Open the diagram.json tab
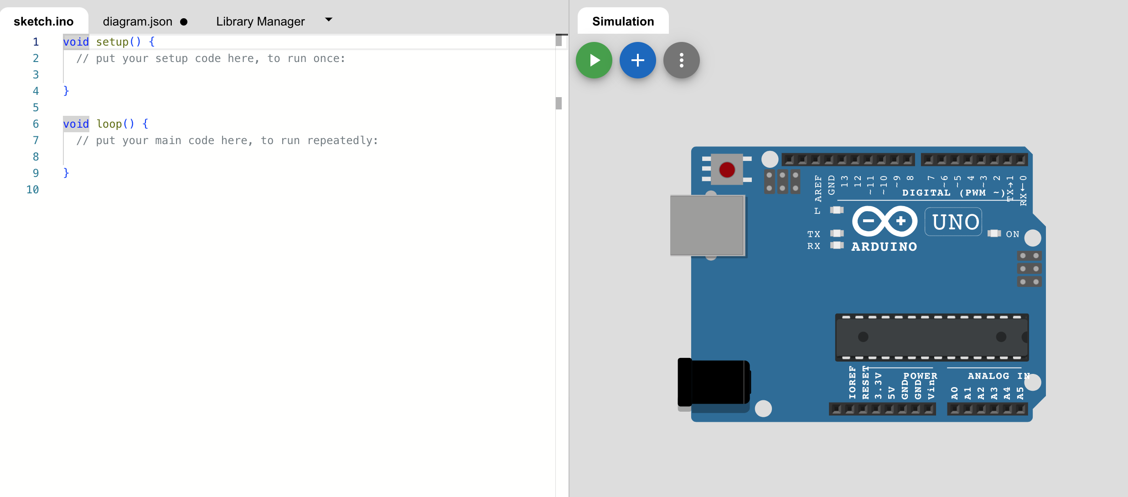Viewport: 1128px width, 497px height. pos(138,21)
